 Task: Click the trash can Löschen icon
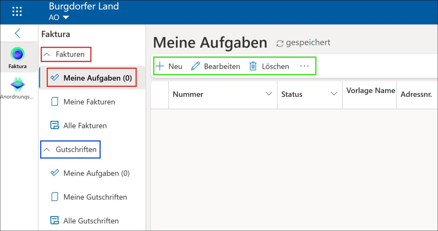pyautogui.click(x=253, y=66)
